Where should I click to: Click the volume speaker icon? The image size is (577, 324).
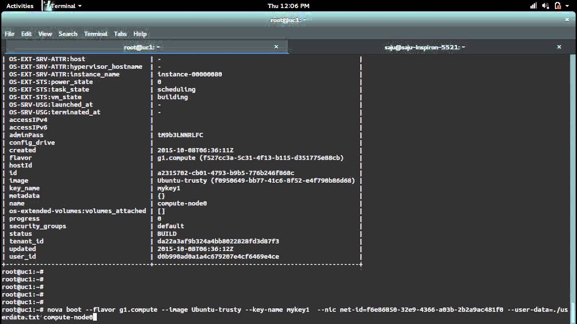pyautogui.click(x=546, y=6)
